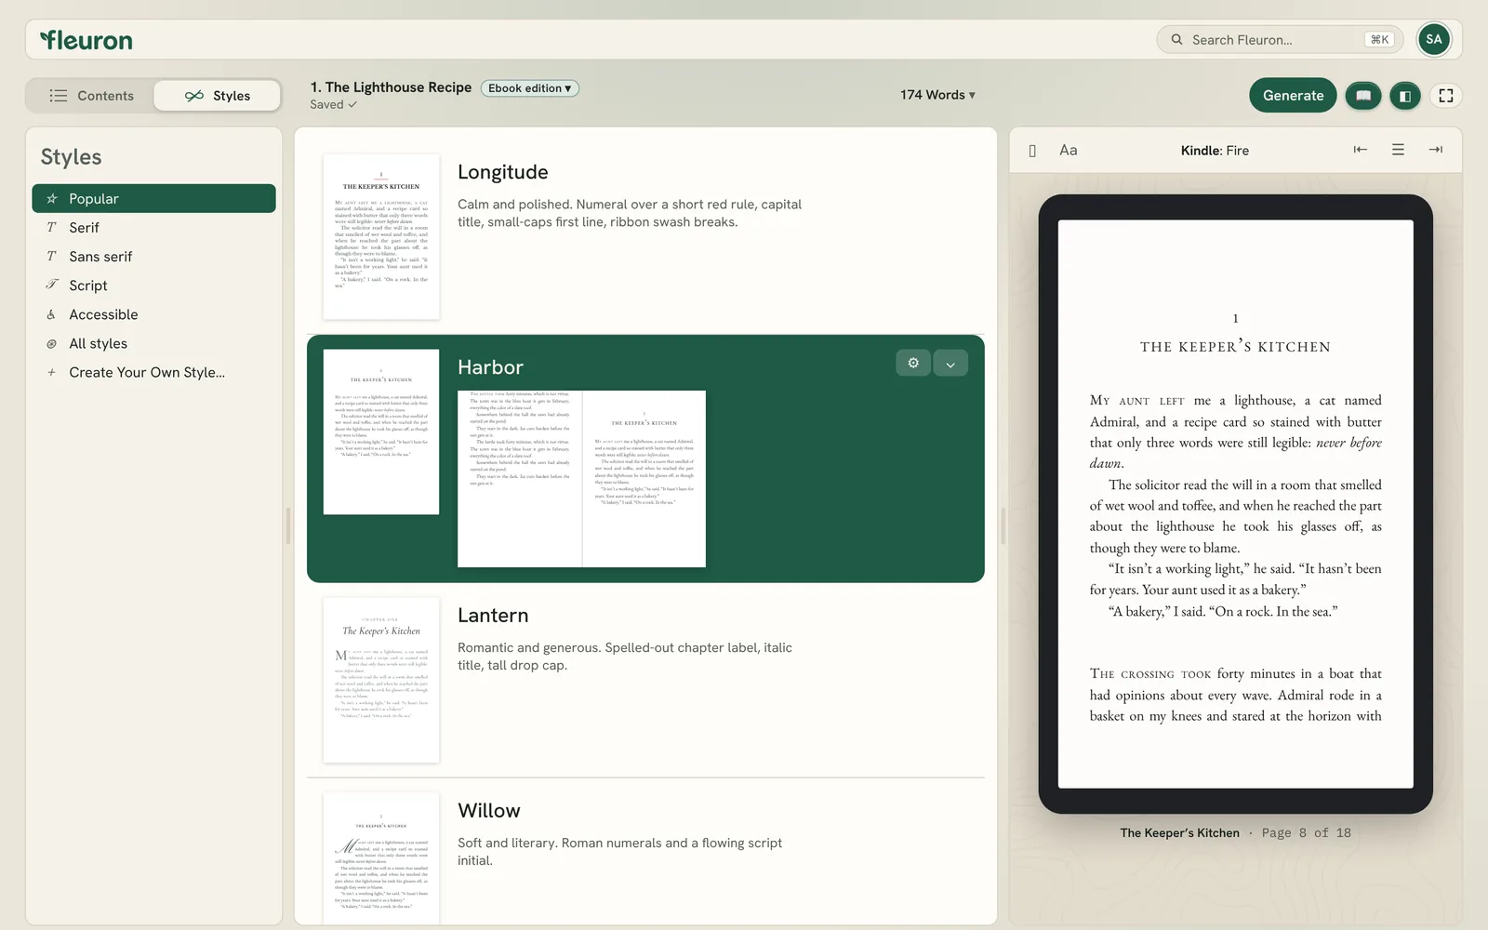Click the Lantern style title
This screenshot has height=930, width=1488.
493,616
